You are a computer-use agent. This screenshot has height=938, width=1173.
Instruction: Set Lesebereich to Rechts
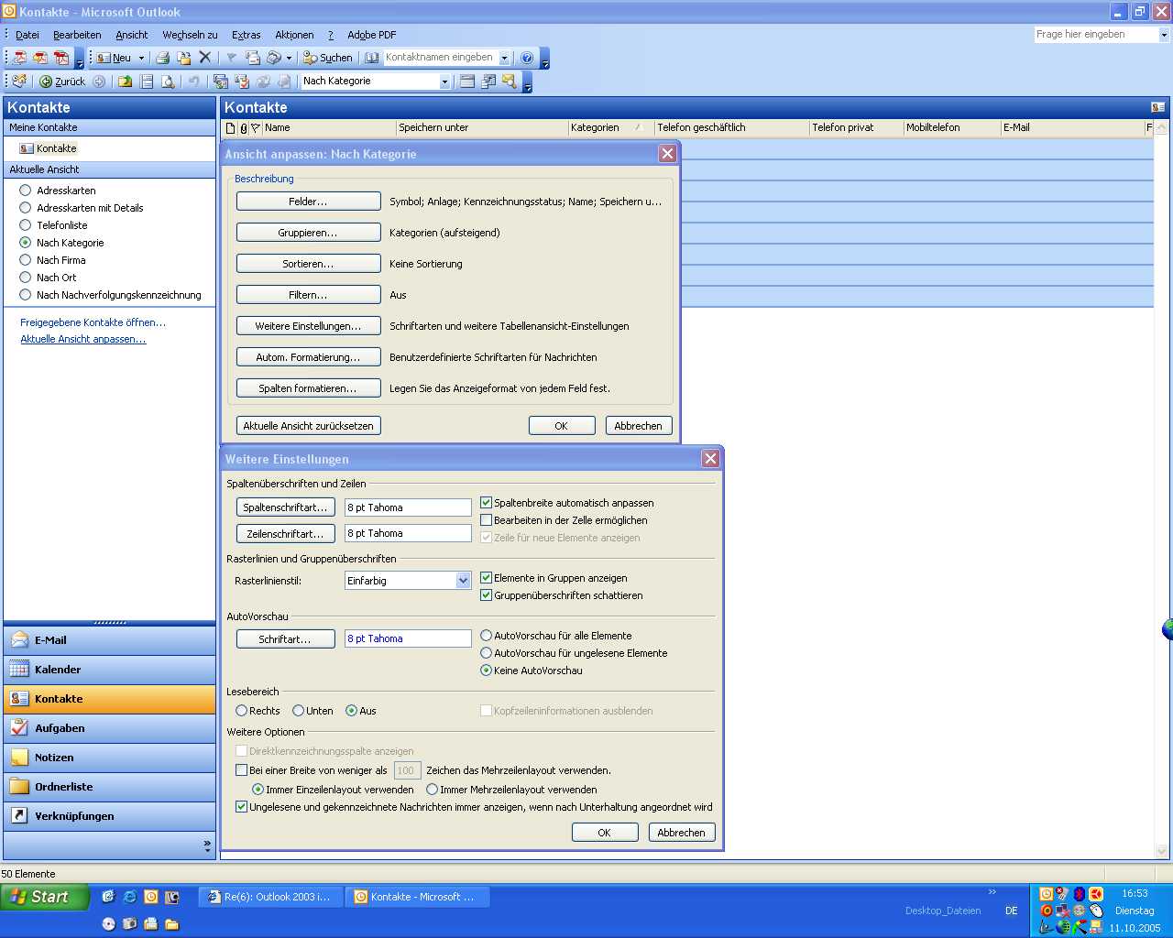(x=242, y=711)
